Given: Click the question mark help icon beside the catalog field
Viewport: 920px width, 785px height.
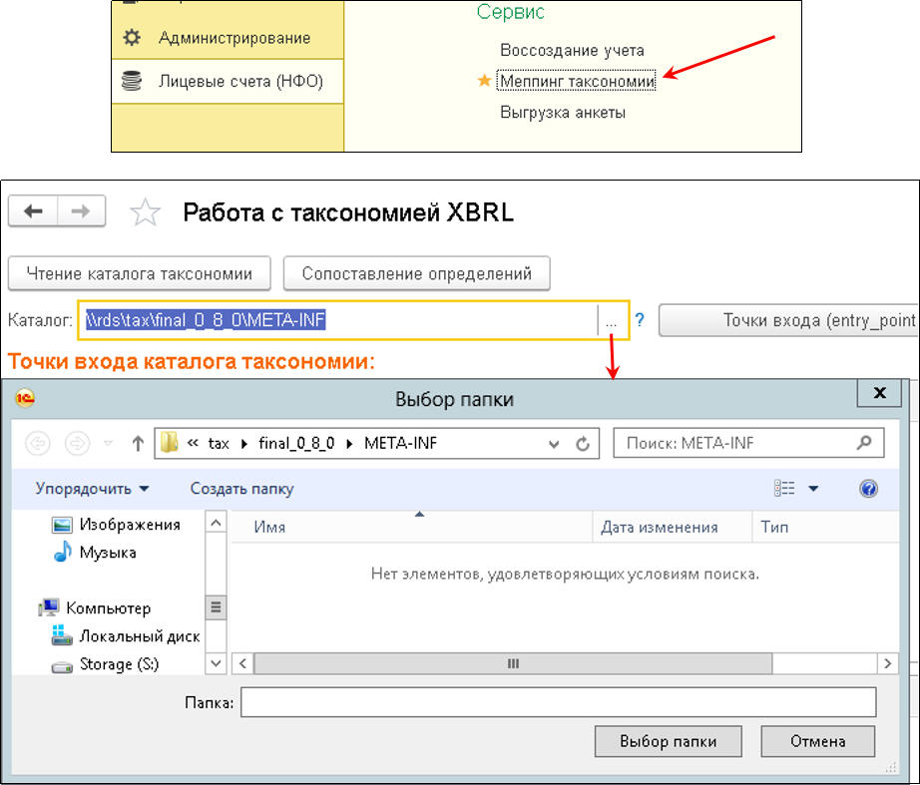Looking at the screenshot, I should click(640, 320).
